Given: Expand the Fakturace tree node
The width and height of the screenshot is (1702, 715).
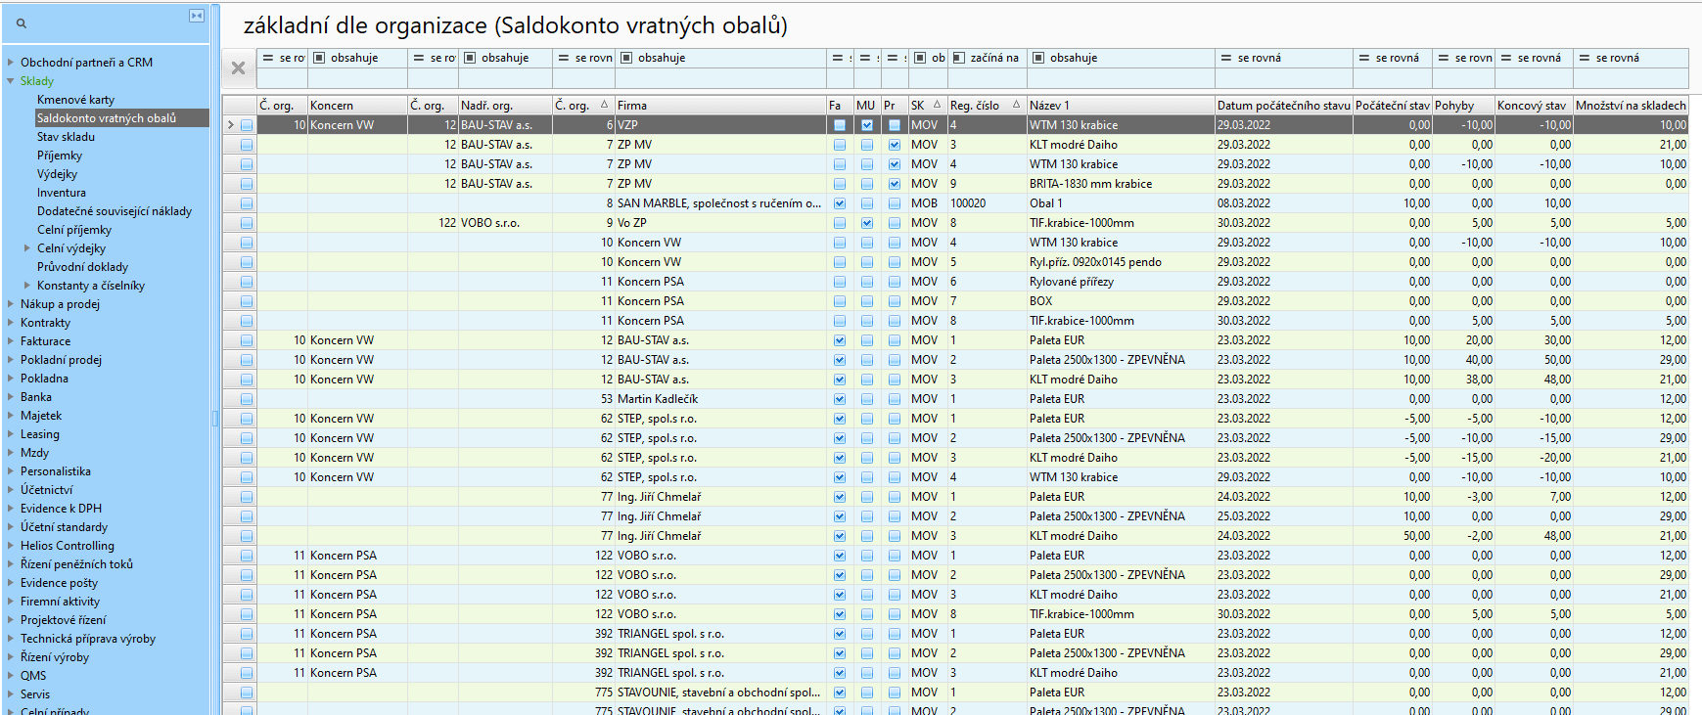Looking at the screenshot, I should (11, 340).
